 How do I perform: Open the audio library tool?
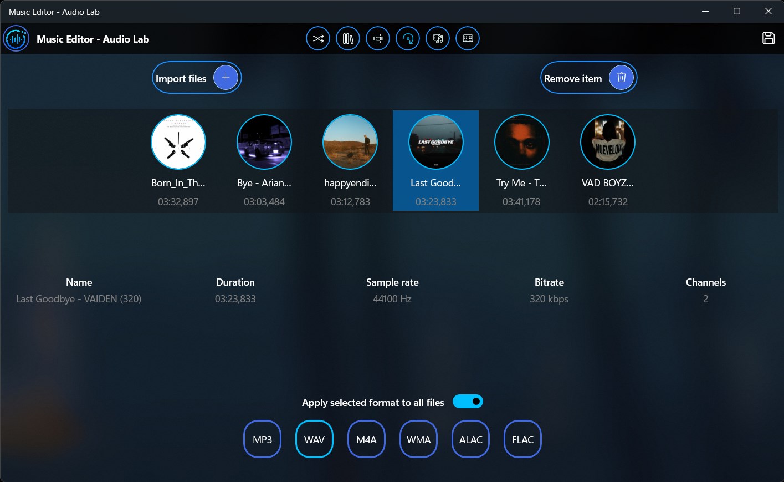(x=347, y=38)
